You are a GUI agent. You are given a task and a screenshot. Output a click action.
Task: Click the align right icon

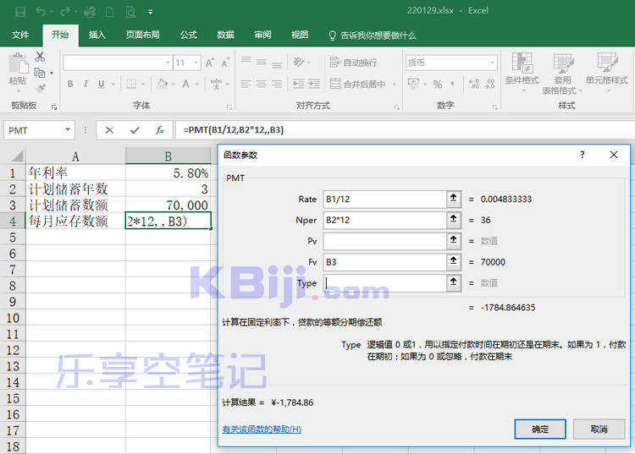click(277, 84)
